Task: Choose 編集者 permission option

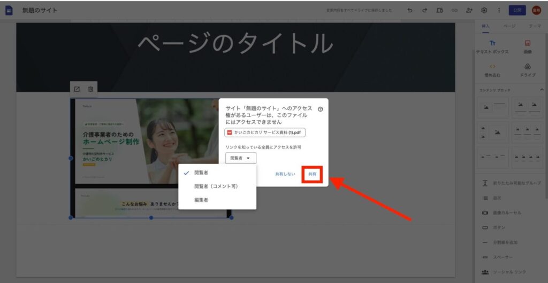Action: tap(201, 200)
